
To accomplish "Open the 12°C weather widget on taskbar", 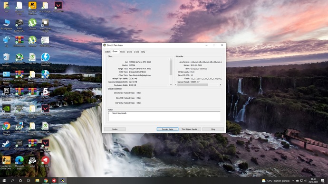I will pos(276,181).
